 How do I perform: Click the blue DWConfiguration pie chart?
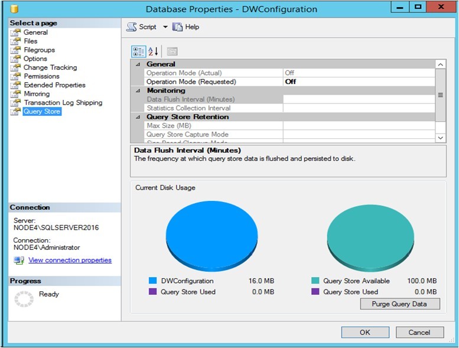pyautogui.click(x=211, y=236)
